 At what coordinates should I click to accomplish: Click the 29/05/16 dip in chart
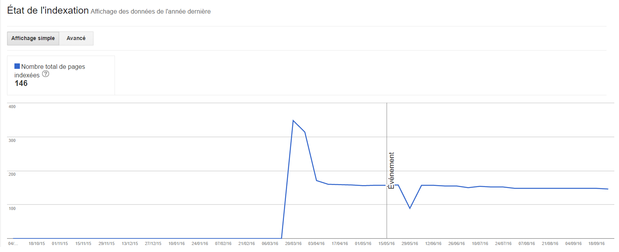410,208
